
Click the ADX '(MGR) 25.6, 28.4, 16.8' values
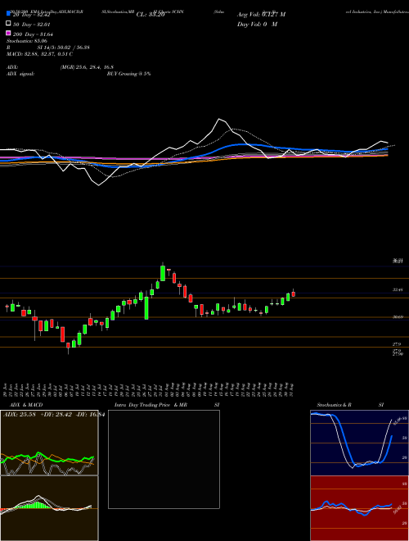[x=87, y=67]
